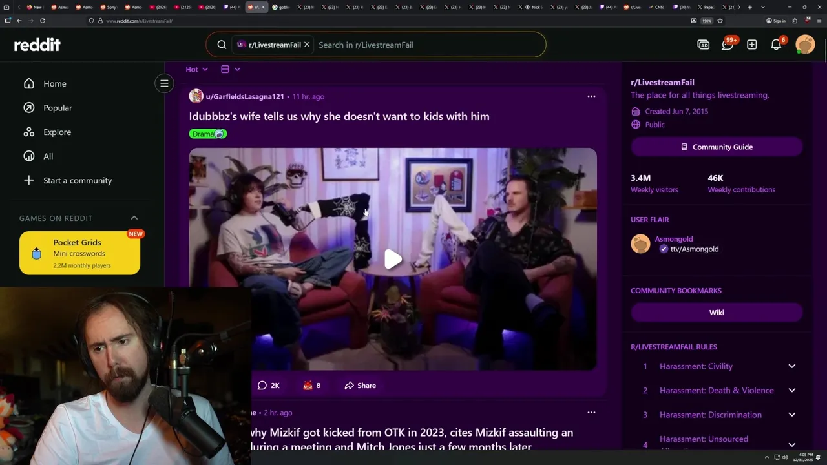Remove the r/LivestreamFail search filter
Image resolution: width=827 pixels, height=465 pixels.
click(x=307, y=45)
